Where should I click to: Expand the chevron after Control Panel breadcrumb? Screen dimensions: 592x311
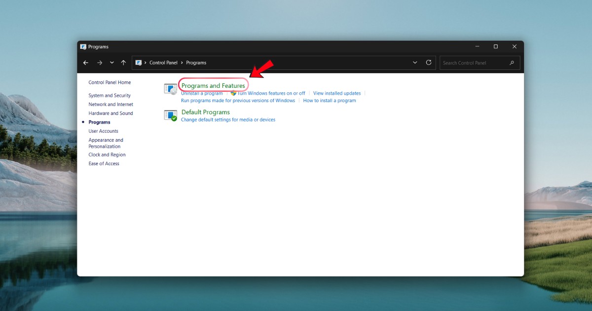pos(182,63)
